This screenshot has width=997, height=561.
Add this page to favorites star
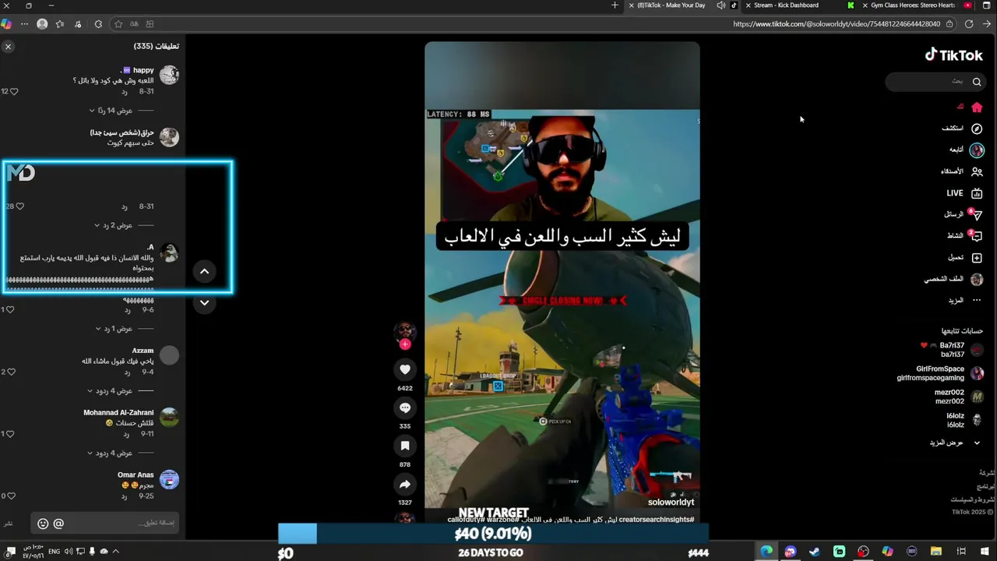tap(118, 24)
